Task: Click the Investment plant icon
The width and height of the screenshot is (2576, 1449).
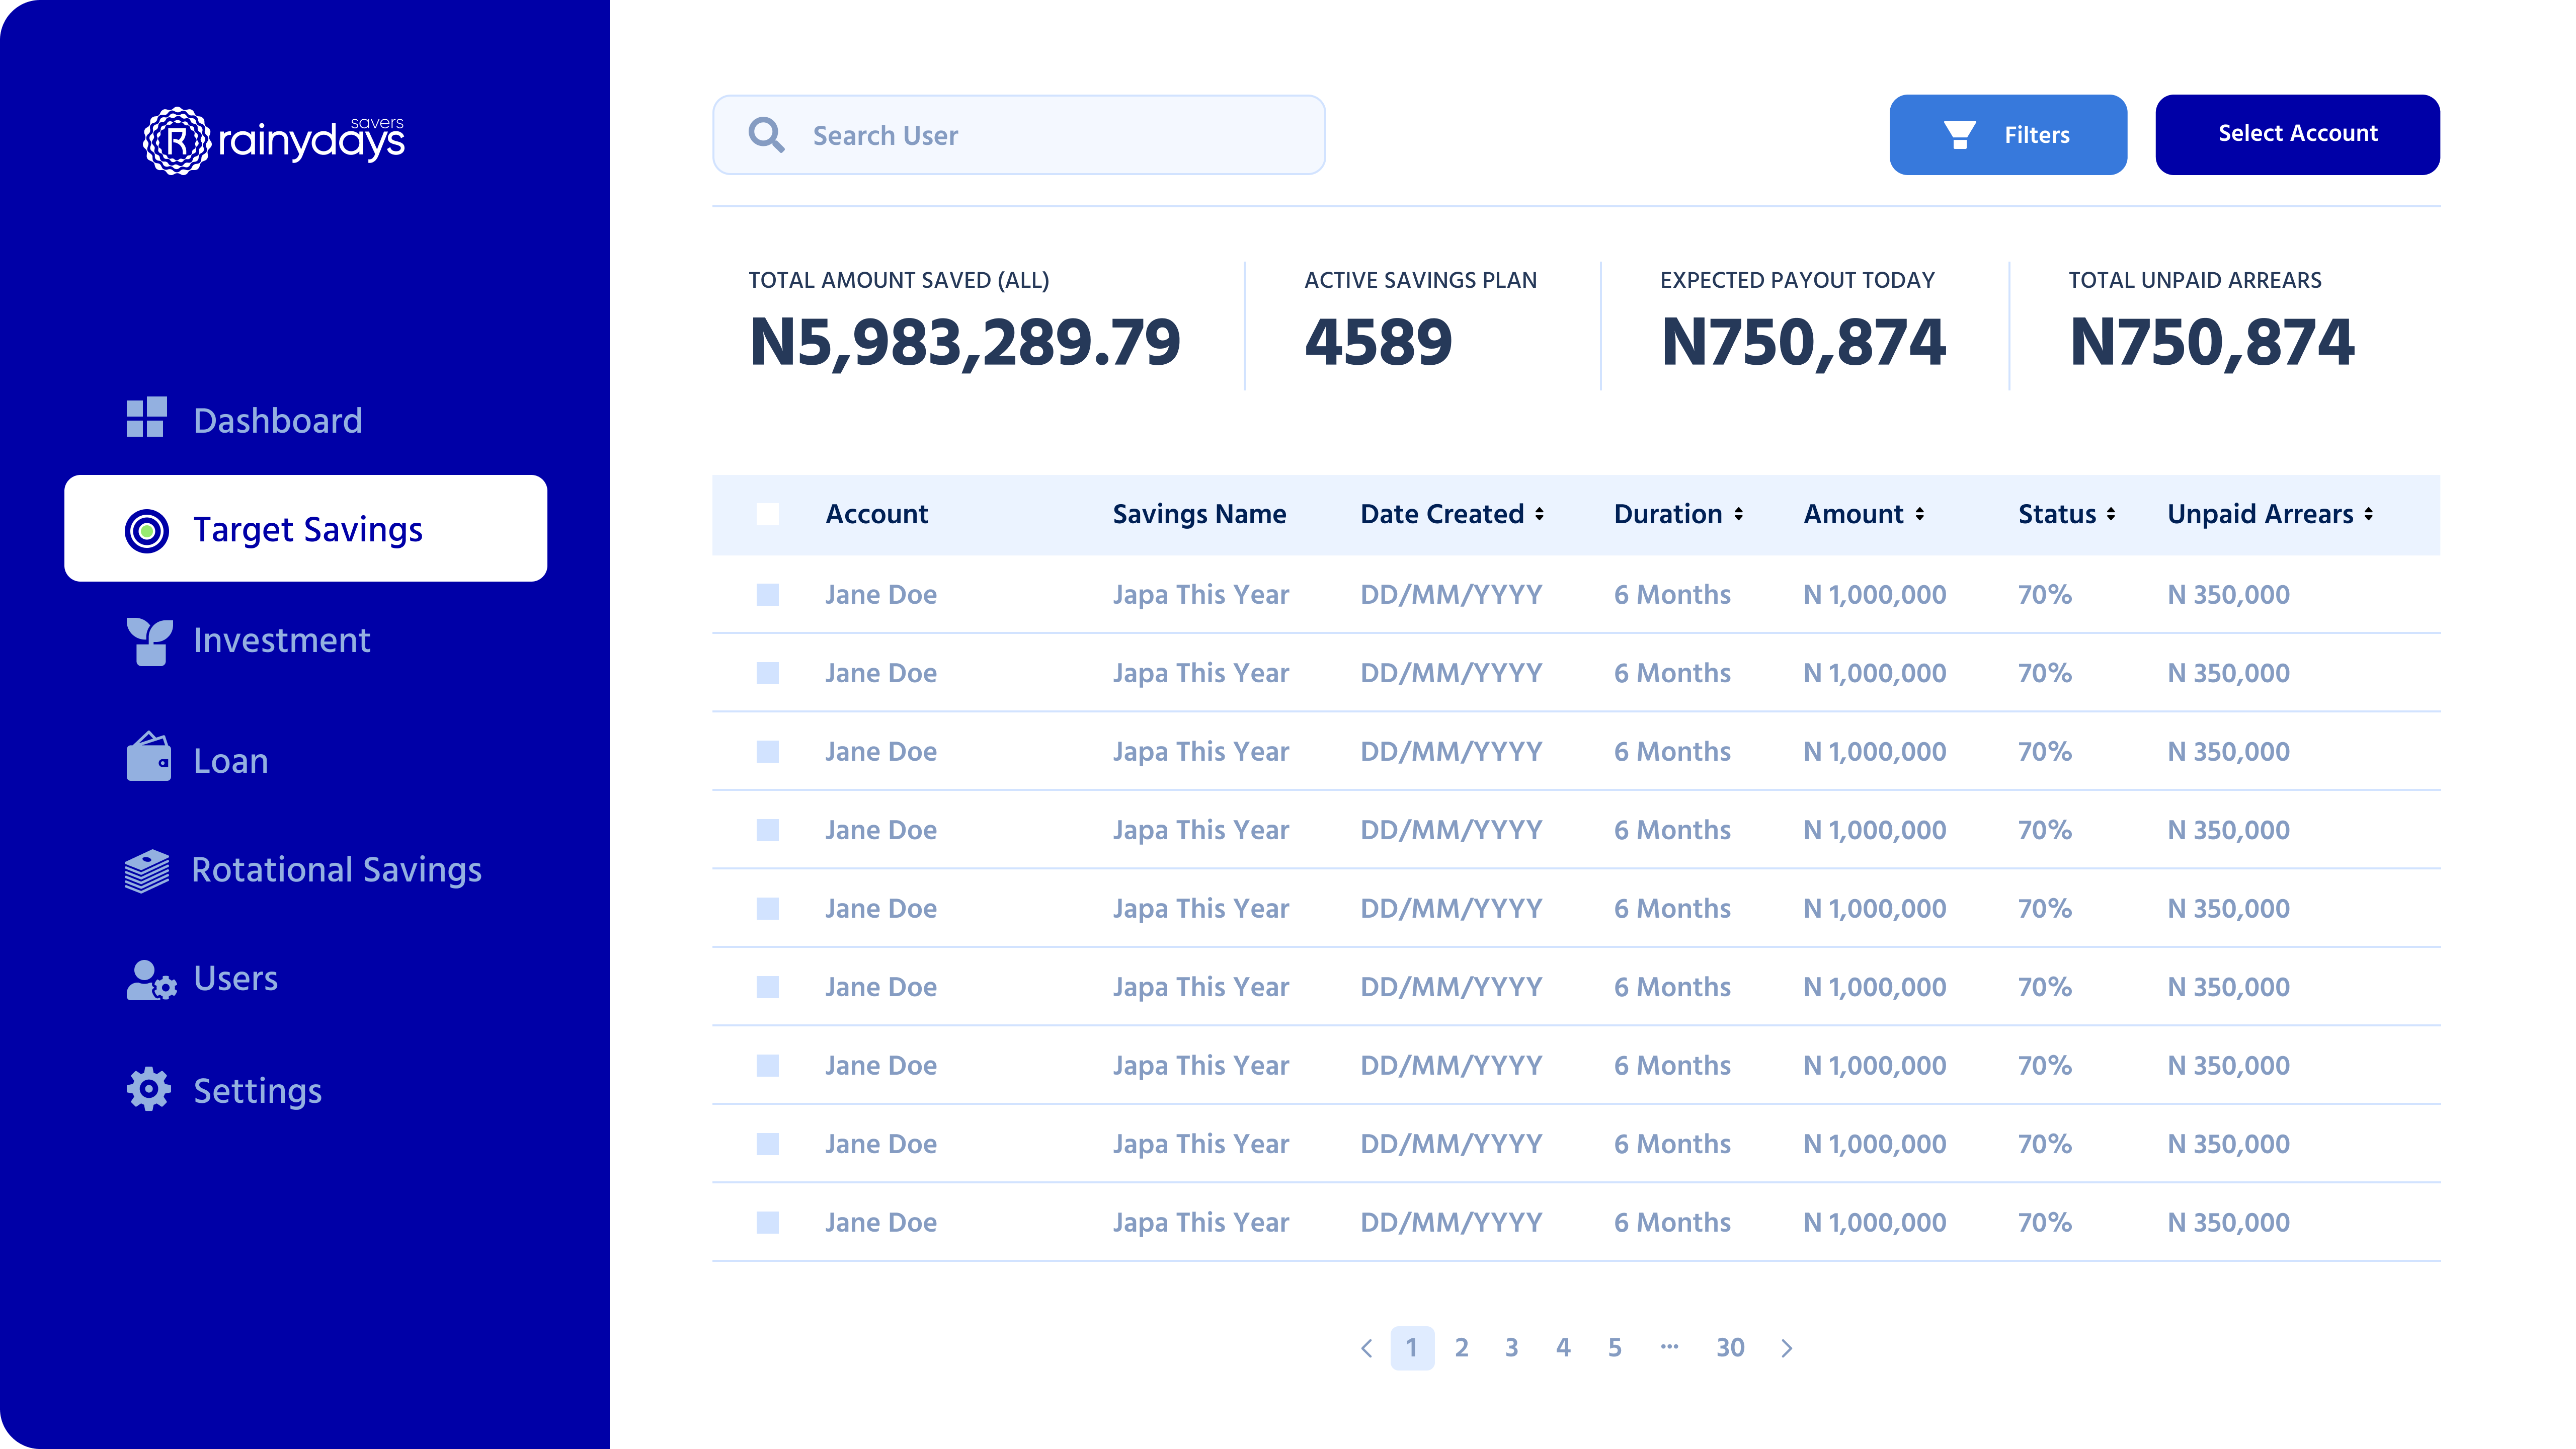Action: pos(149,641)
